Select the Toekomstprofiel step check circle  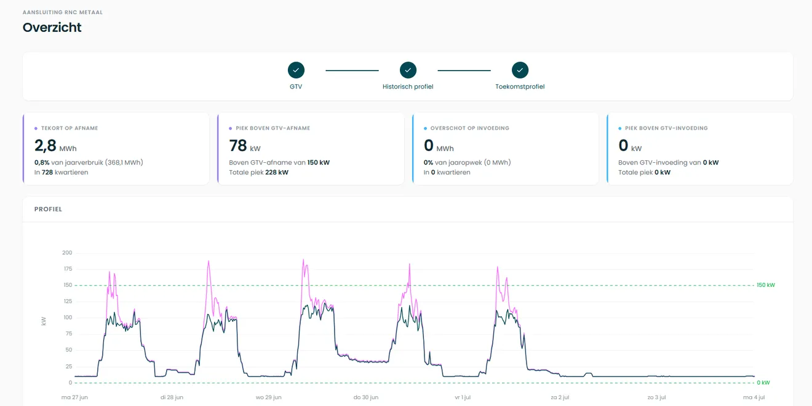(x=520, y=70)
